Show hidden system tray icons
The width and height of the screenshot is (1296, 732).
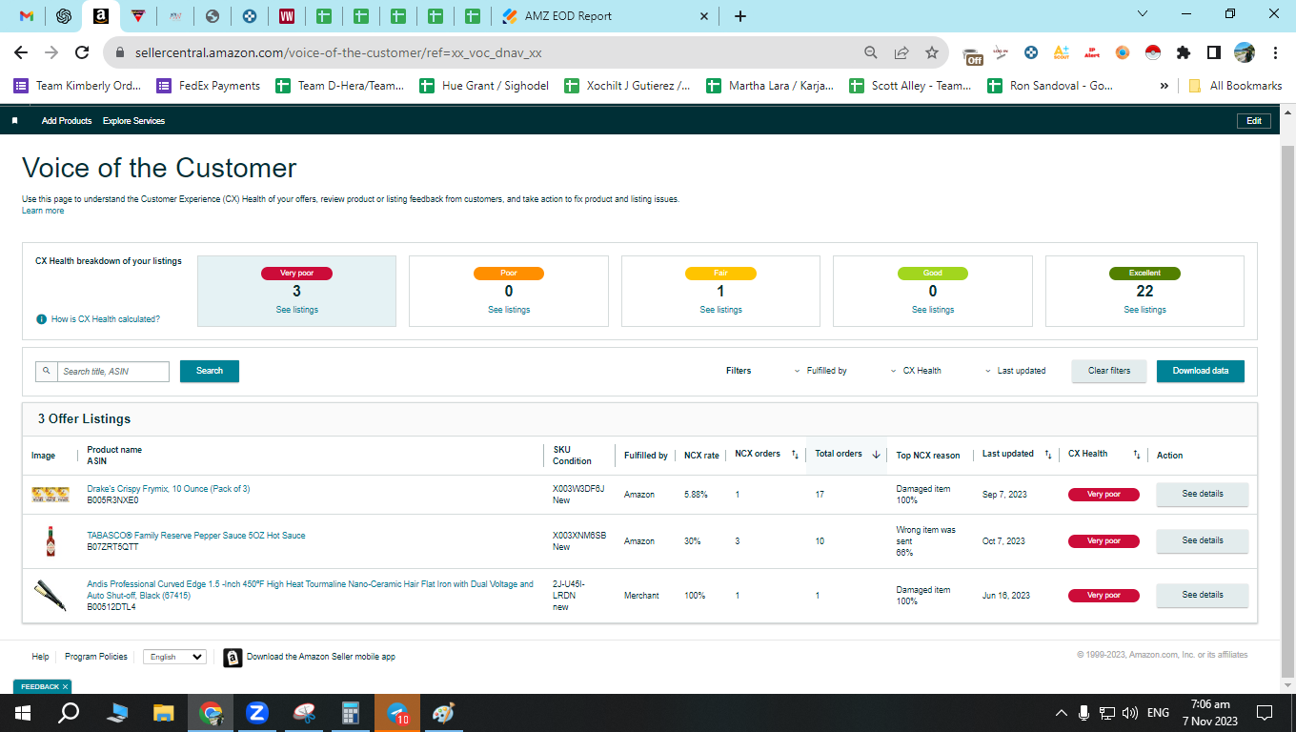1062,713
